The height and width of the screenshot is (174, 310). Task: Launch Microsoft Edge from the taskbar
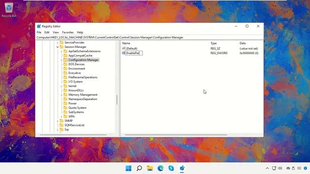(160, 168)
